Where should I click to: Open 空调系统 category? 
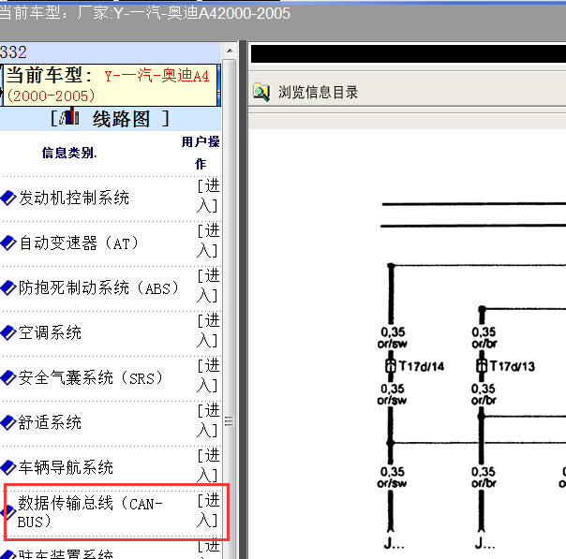(x=50, y=333)
